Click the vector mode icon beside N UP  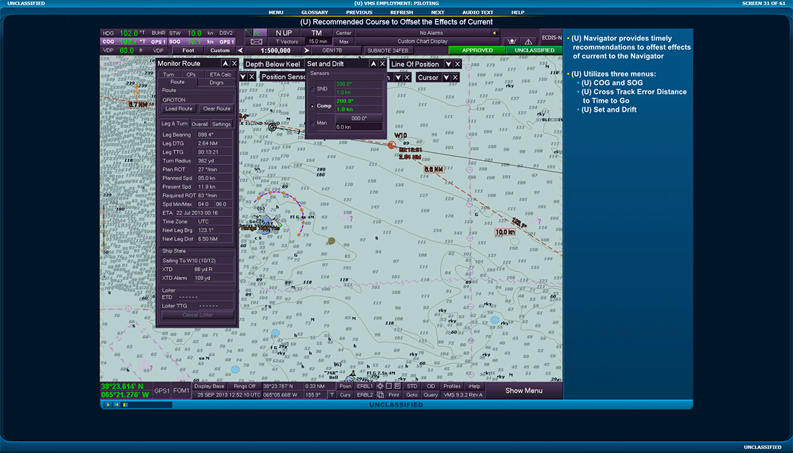point(260,32)
